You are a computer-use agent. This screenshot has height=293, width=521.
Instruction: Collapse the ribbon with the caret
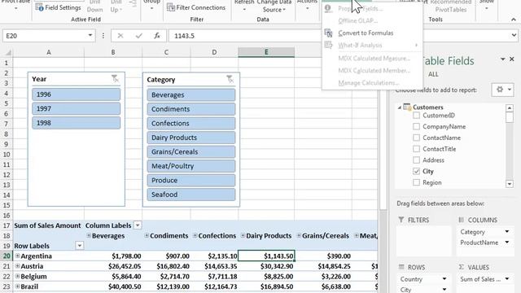point(514,20)
